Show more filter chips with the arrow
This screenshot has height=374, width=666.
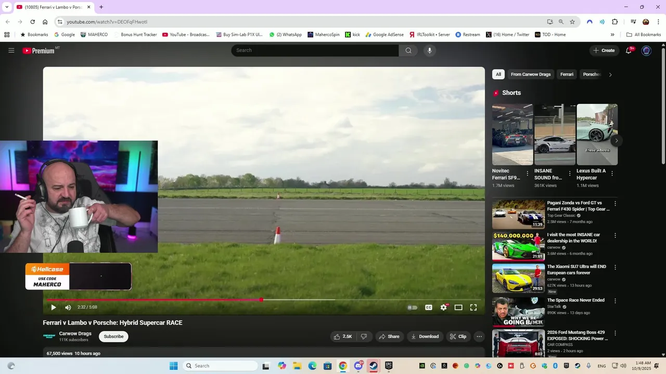point(610,74)
